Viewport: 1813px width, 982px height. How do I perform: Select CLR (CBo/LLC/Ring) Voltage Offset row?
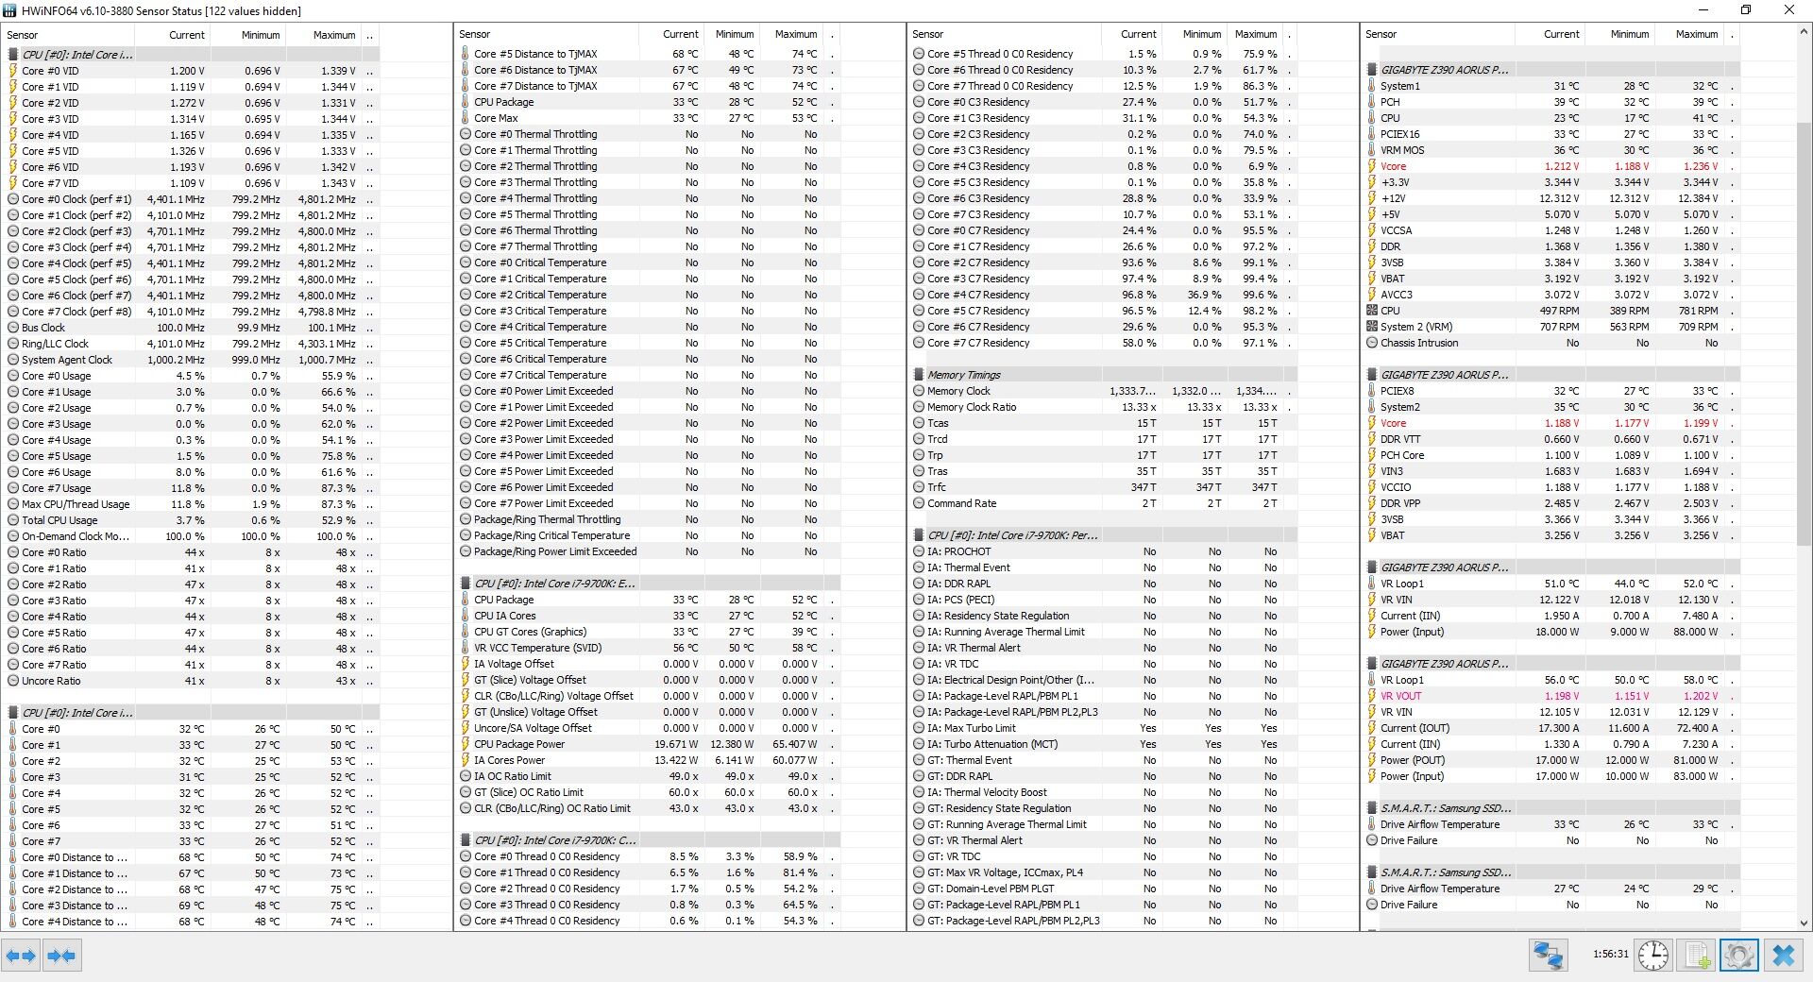[648, 696]
